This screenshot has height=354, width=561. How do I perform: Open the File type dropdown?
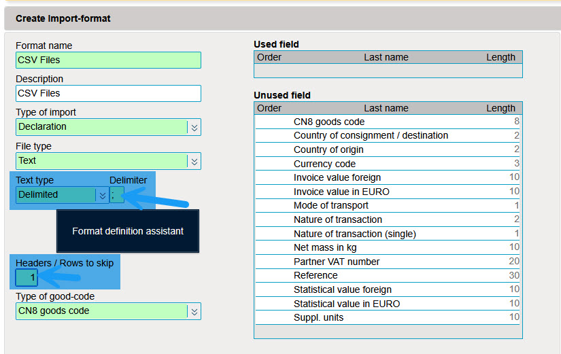(108, 161)
